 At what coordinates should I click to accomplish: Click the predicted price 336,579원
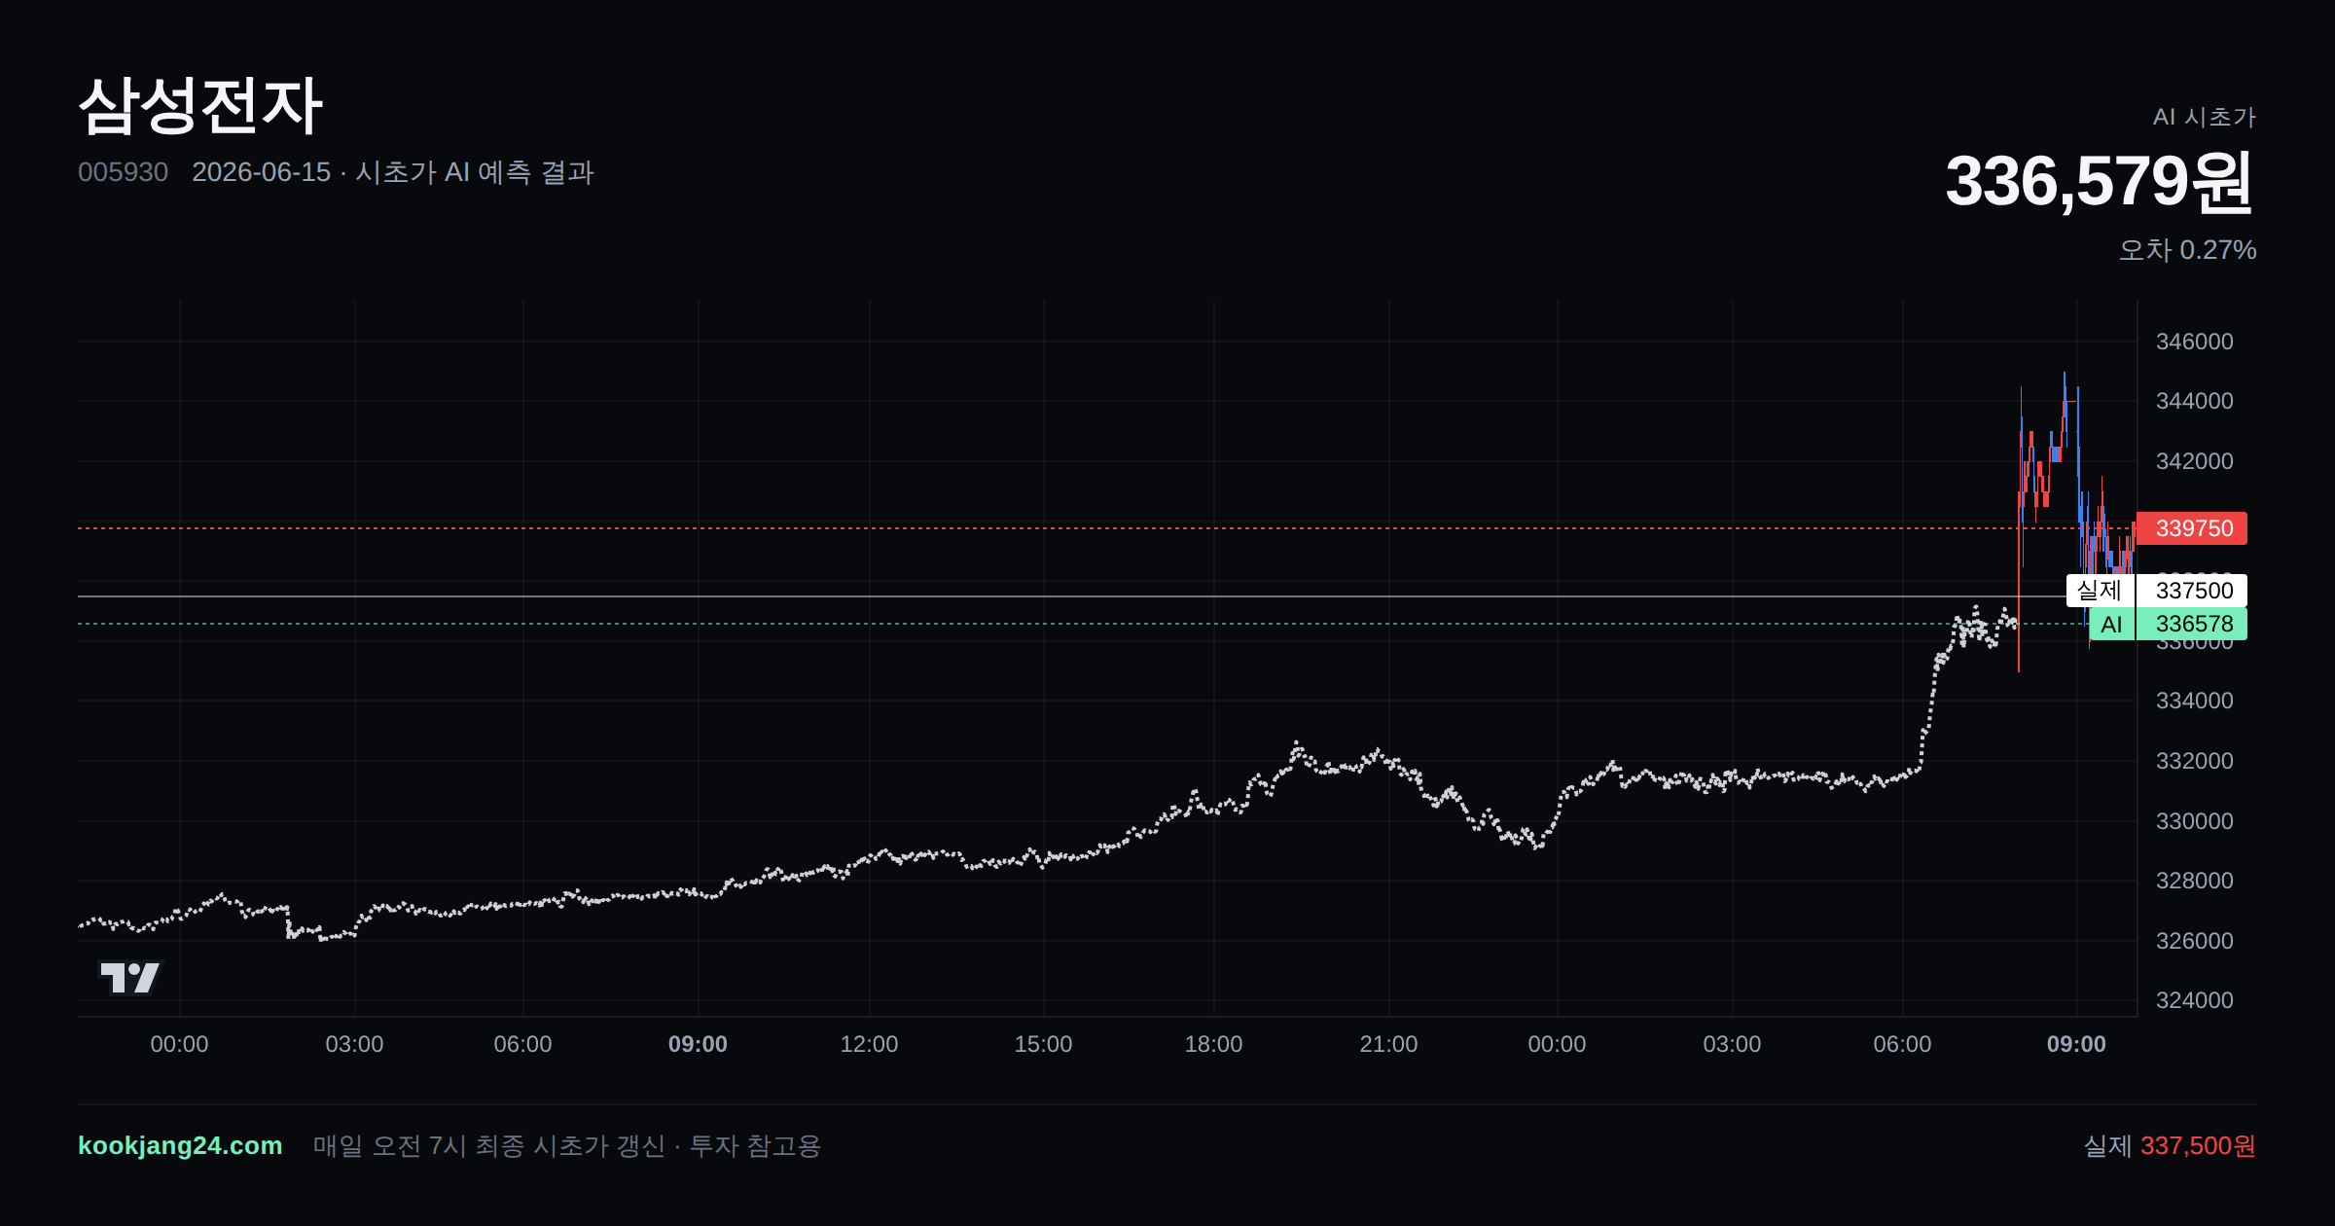point(2100,181)
